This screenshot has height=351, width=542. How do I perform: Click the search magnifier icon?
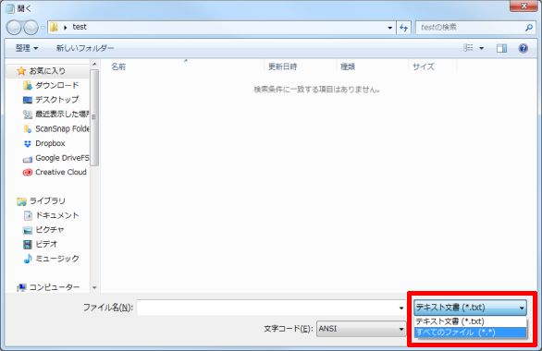[529, 28]
